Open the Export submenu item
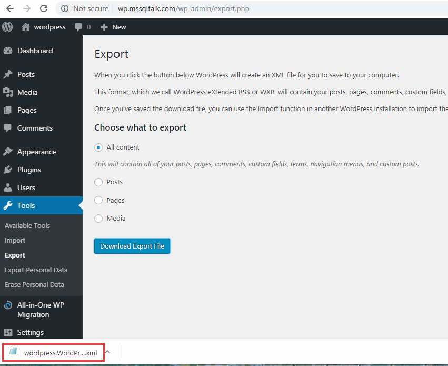Image resolution: width=448 pixels, height=366 pixels. [x=15, y=255]
